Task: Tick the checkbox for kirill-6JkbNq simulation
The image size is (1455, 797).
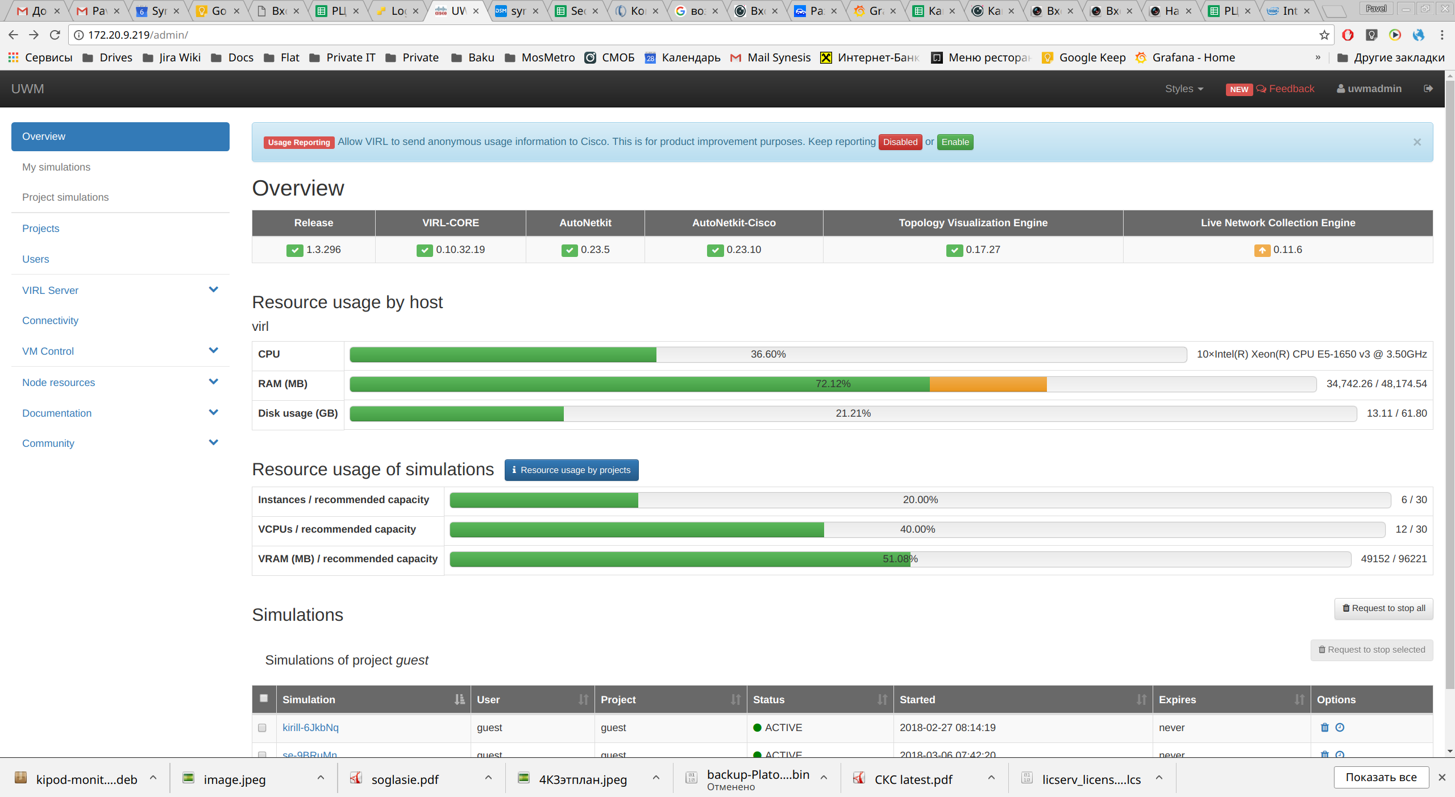Action: pos(262,728)
